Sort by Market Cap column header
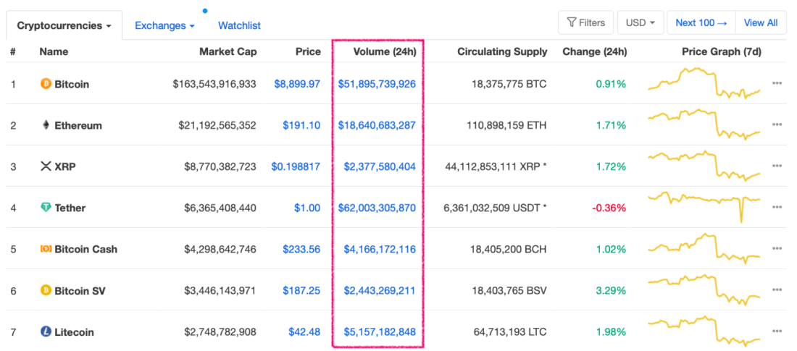The width and height of the screenshot is (797, 351). [228, 51]
